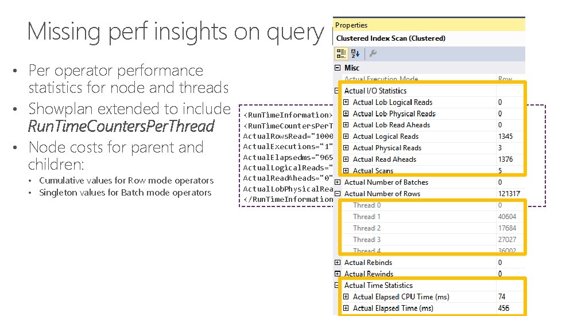Expand Actual Rebinds node
Screen dimensions: 562x316
337,263
